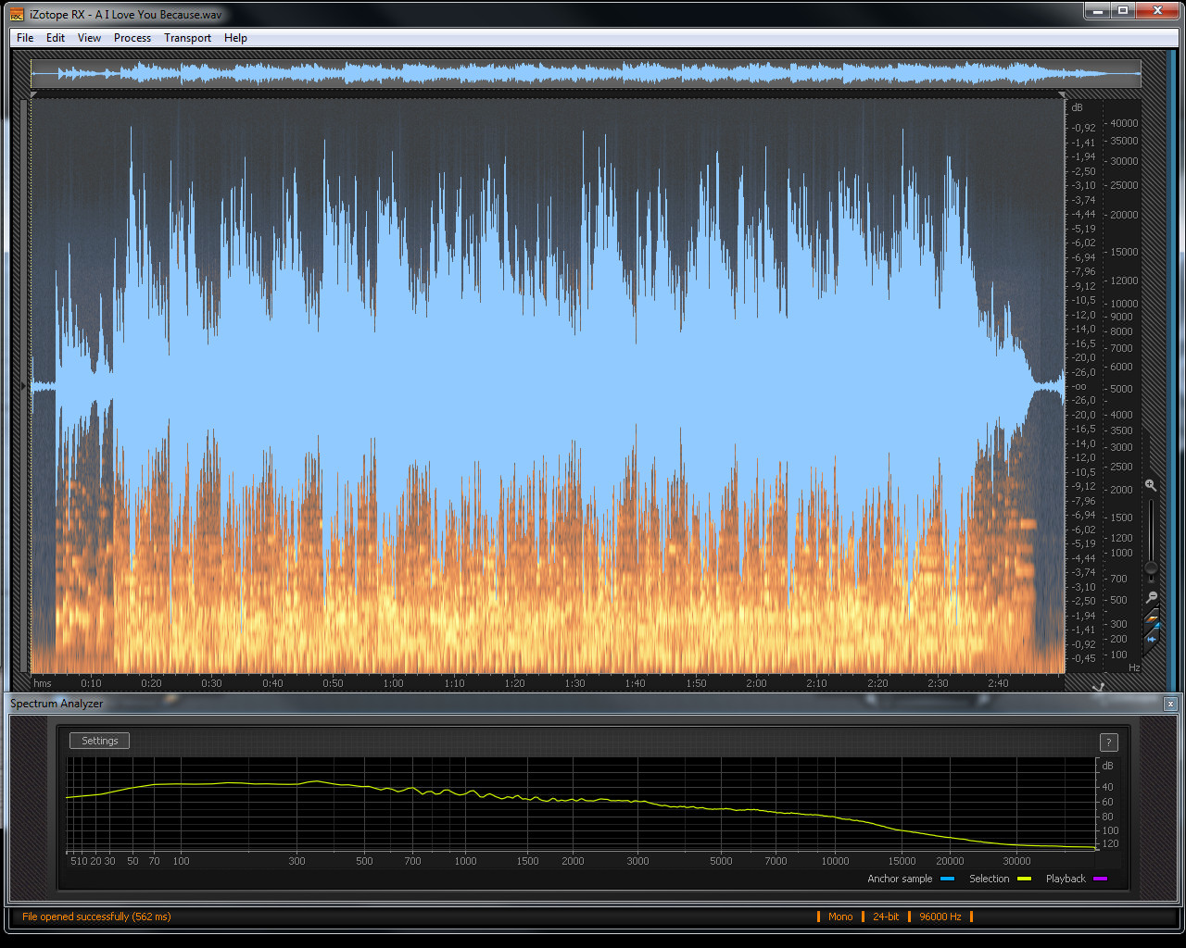Open the View menu
Viewport: 1186px width, 948px height.
pyautogui.click(x=89, y=38)
